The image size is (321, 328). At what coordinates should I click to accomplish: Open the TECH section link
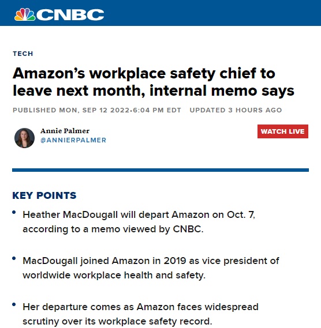tap(23, 54)
